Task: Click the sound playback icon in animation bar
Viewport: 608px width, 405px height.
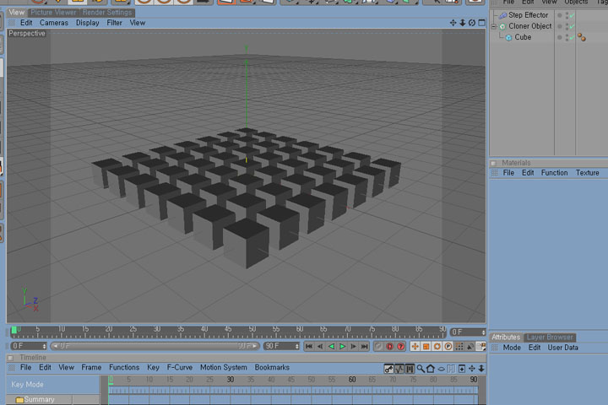Action: tap(470, 346)
